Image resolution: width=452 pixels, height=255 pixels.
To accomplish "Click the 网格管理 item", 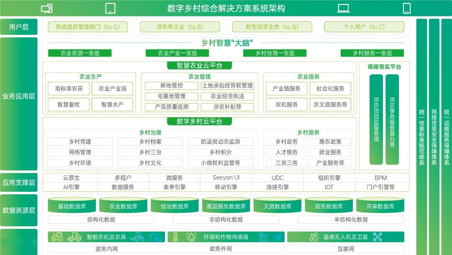I will (80, 152).
